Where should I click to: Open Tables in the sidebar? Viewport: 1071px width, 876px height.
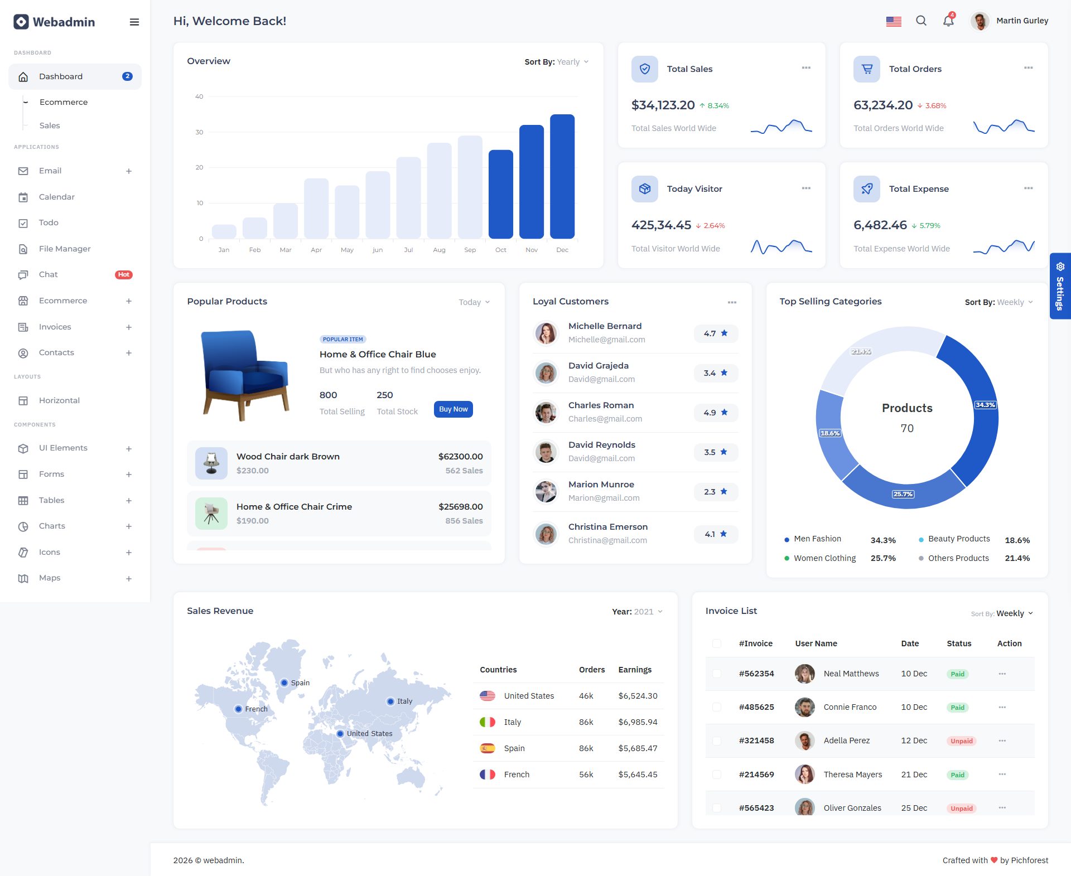coord(75,501)
